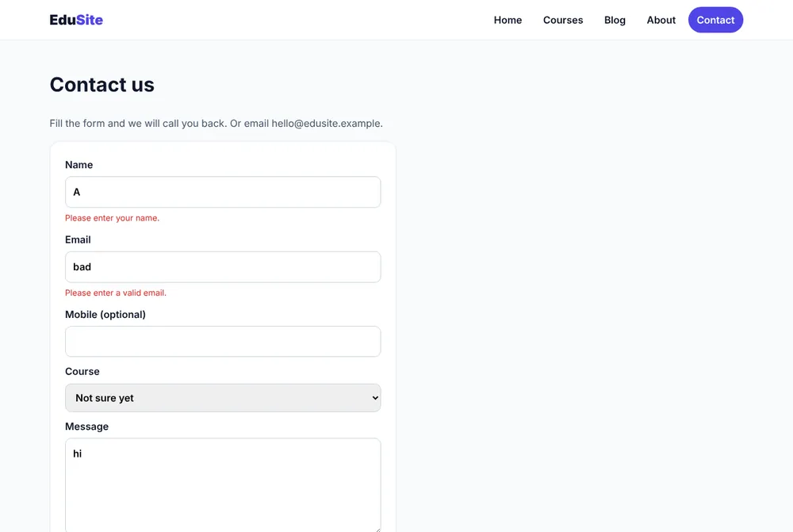Click the Mobile (optional) label
This screenshot has height=532, width=793.
(x=105, y=315)
